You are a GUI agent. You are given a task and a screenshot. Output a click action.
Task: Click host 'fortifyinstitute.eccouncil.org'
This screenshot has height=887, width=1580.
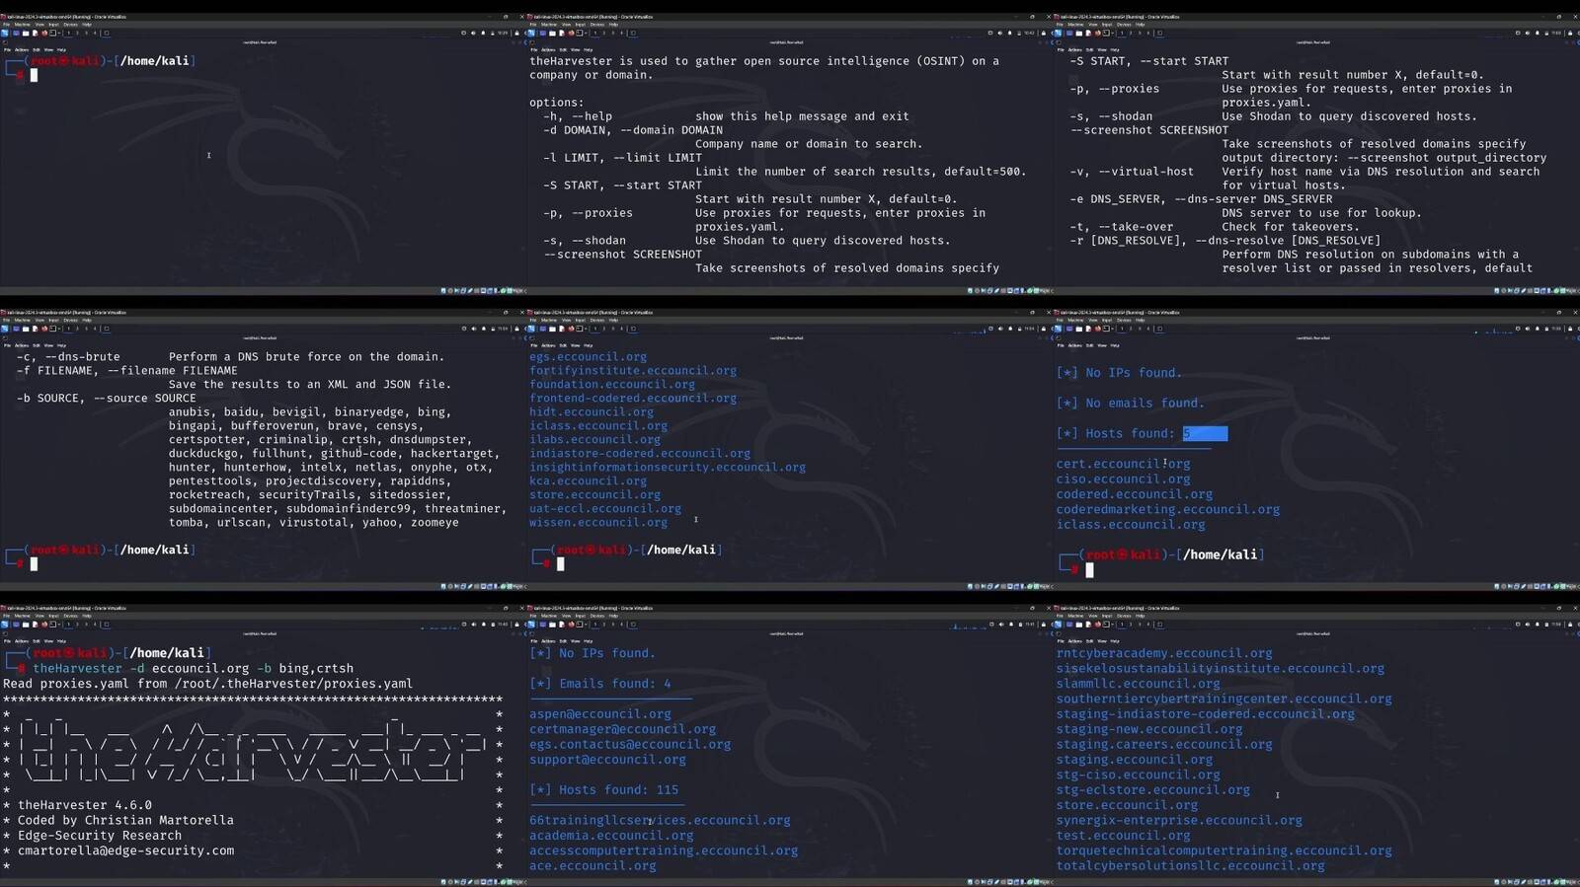(633, 371)
